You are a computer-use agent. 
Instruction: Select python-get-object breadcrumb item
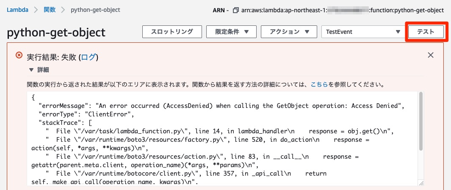click(95, 10)
